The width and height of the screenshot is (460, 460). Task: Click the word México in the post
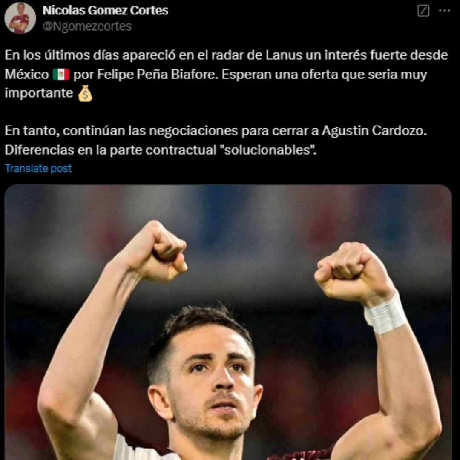[x=27, y=74]
